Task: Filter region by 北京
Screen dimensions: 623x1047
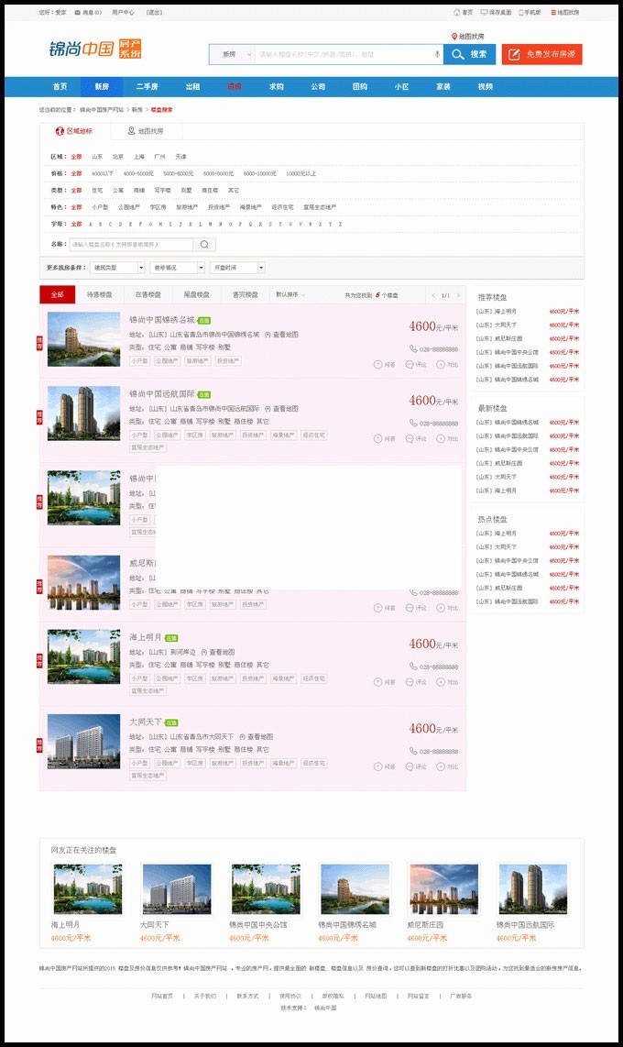Action: coord(118,156)
